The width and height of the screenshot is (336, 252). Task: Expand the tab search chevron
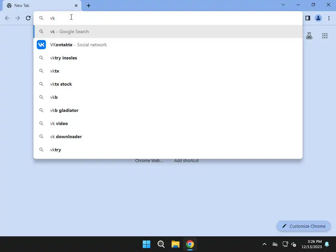(x=283, y=5)
